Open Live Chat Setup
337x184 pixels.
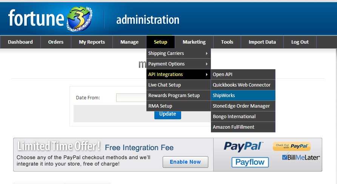click(179, 85)
